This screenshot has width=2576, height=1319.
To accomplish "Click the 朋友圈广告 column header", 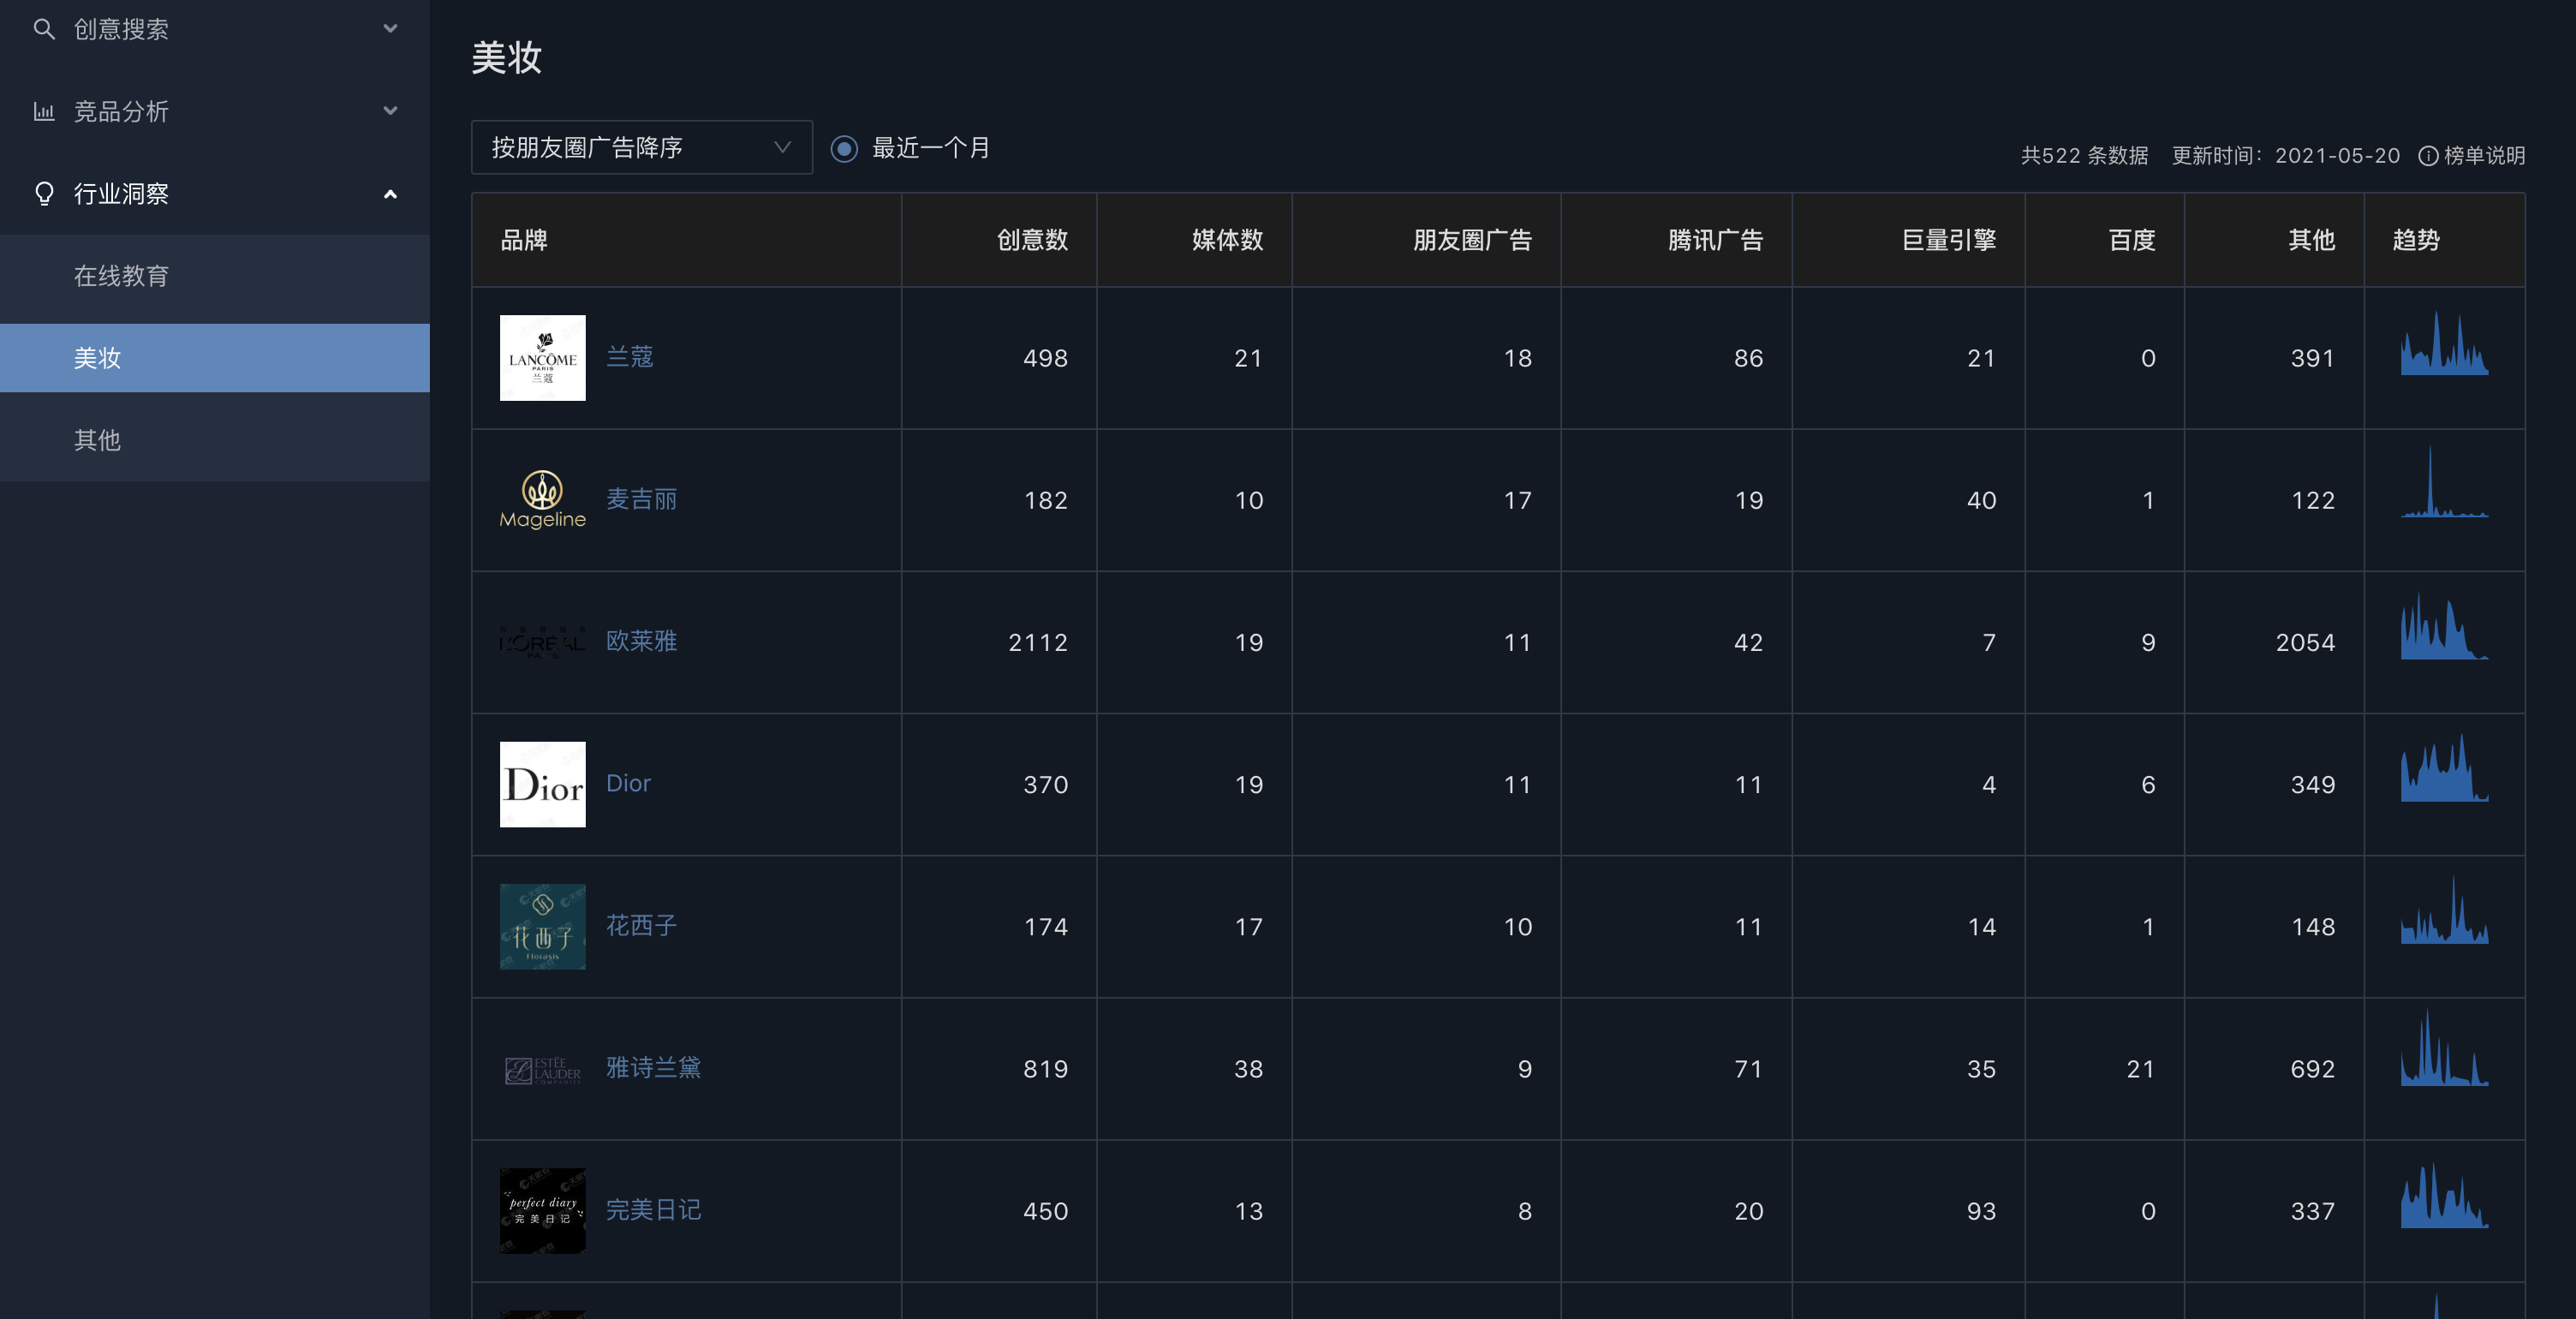I will pyautogui.click(x=1471, y=240).
